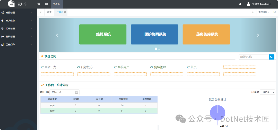This screenshot has height=130, width=278.
Task: Switch to the 首页 page tab
Action: coord(49,12)
